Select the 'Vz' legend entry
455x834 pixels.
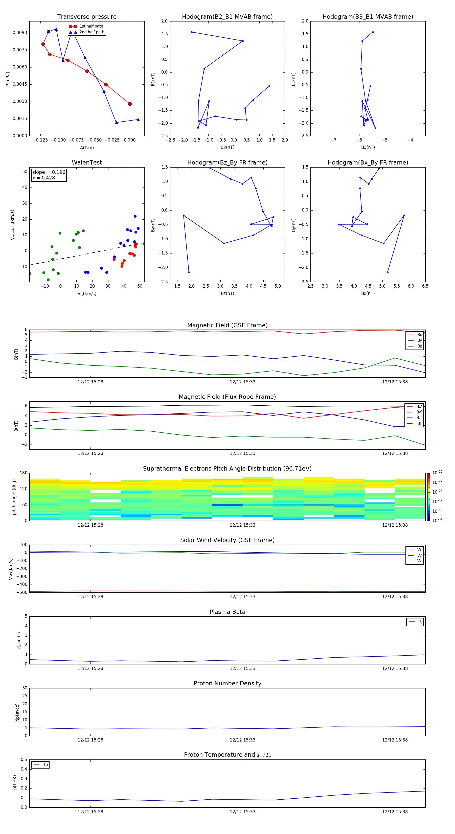415,561
